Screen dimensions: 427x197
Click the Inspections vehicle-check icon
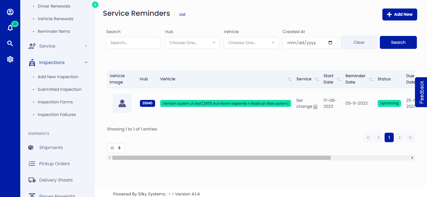pos(32,62)
